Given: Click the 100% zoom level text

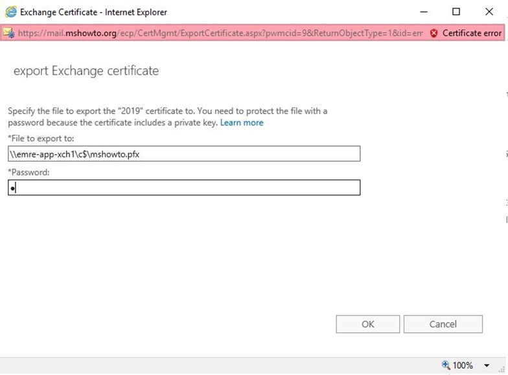Looking at the screenshot, I should (463, 365).
